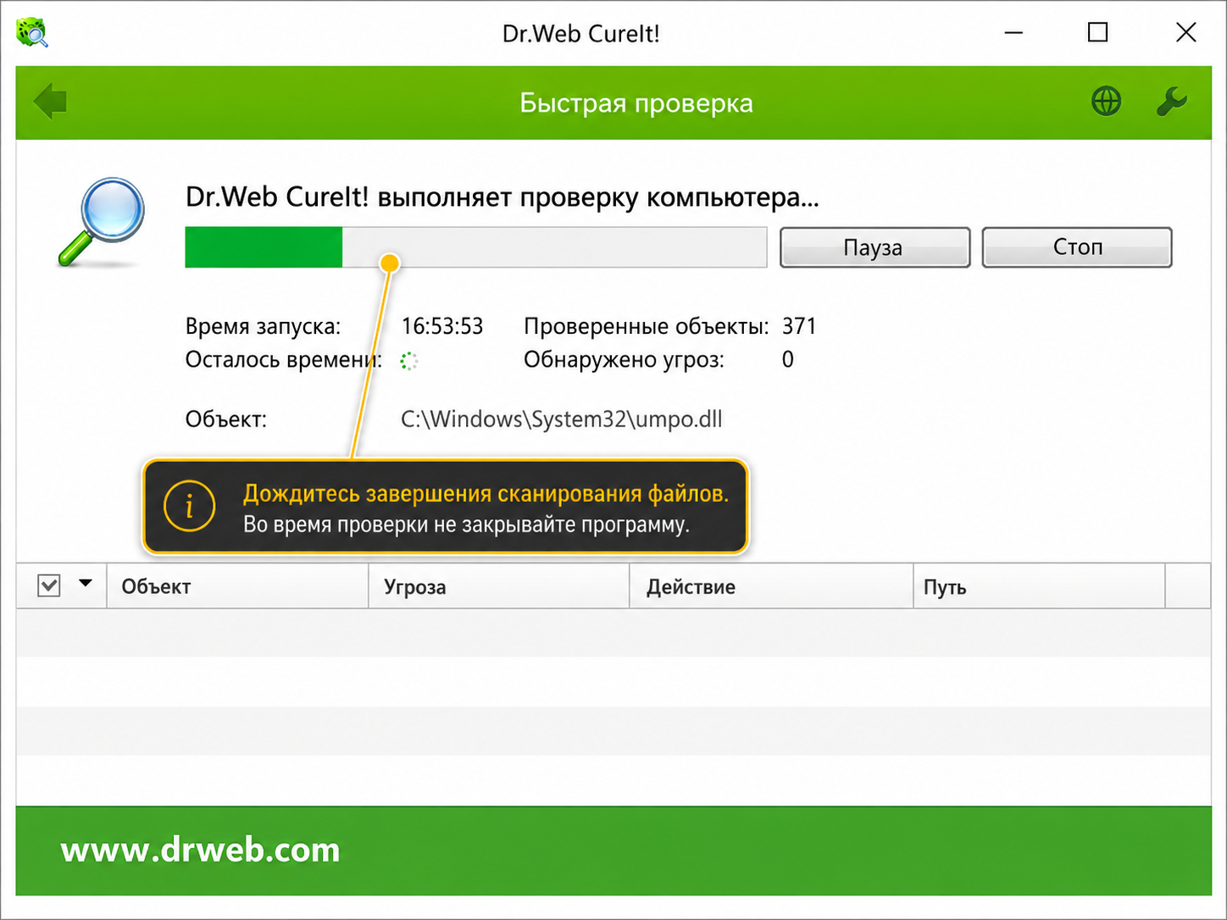Stop the scan with Стоп button
This screenshot has width=1227, height=920.
pos(1077,247)
